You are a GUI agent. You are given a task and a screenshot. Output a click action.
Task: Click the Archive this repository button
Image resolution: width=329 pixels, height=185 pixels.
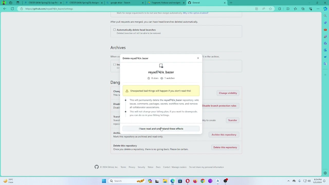(x=224, y=135)
